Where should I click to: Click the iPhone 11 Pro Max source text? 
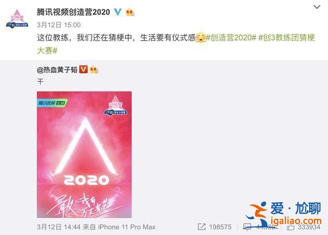point(127,227)
